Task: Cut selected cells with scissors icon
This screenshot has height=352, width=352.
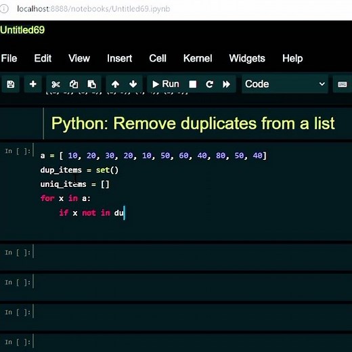Action: point(56,85)
